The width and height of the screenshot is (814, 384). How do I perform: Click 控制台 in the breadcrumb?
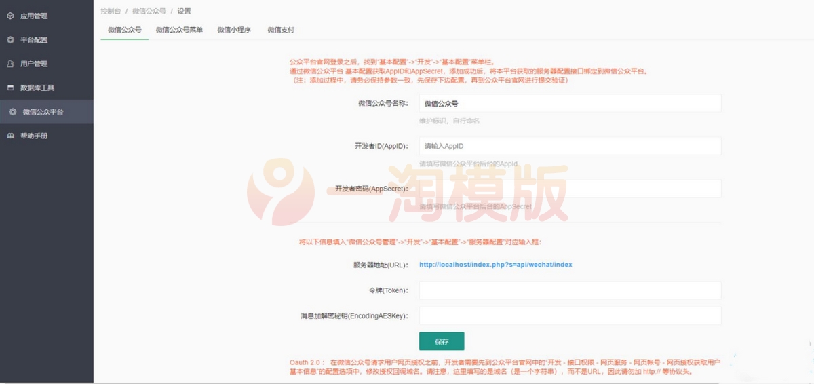(x=110, y=12)
